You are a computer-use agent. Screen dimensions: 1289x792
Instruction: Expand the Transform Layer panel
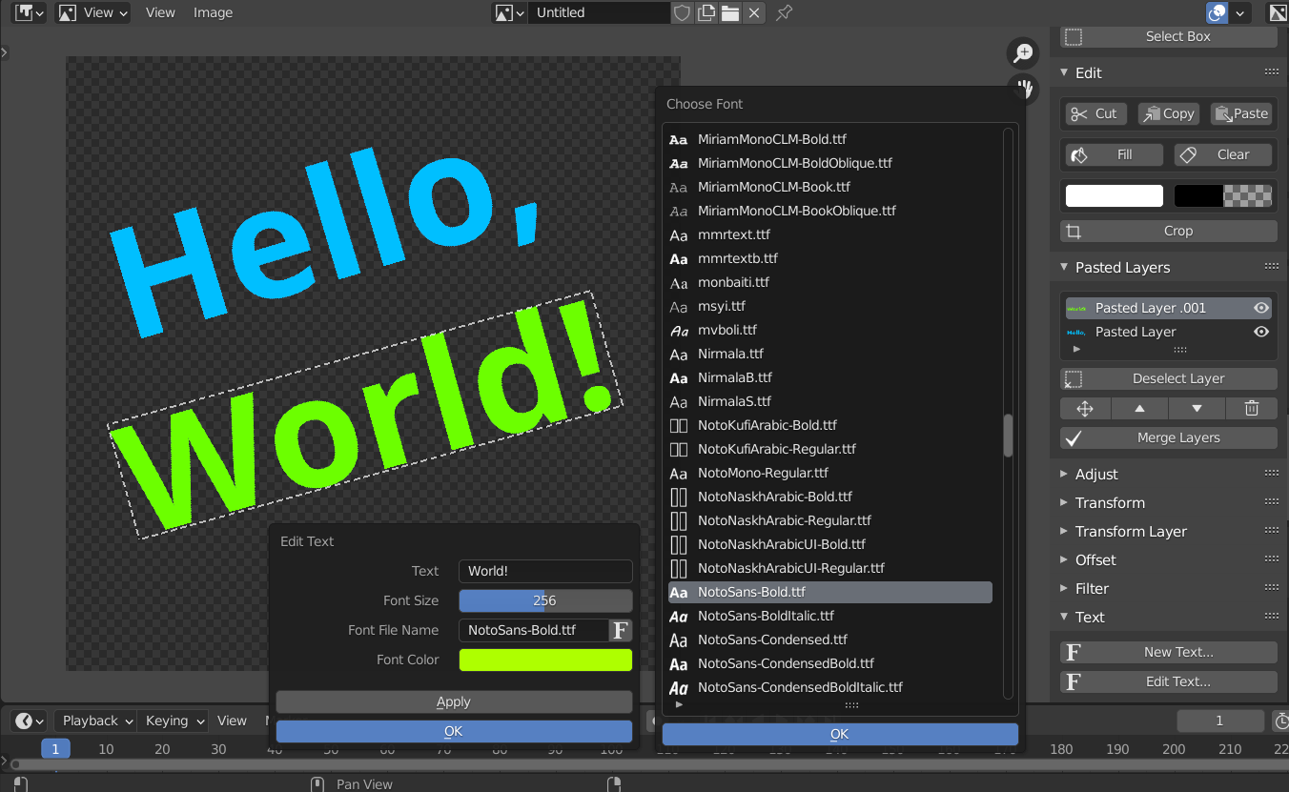[1131, 531]
